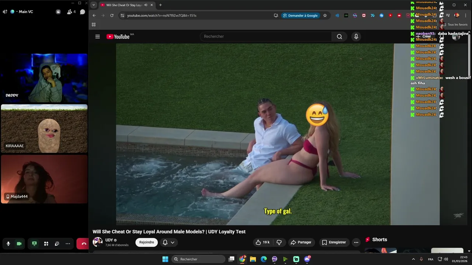View site information icon in address bar
472x265 pixels.
click(122, 15)
